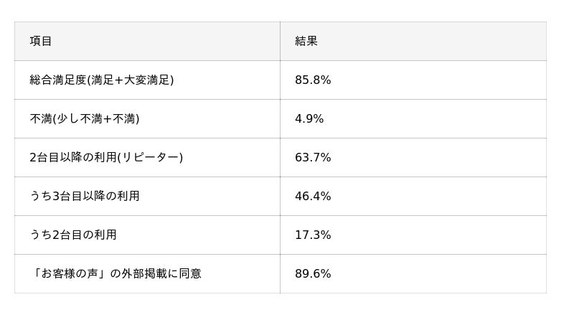Select the 結果 column header
The image size is (574, 315).
[x=413, y=41]
